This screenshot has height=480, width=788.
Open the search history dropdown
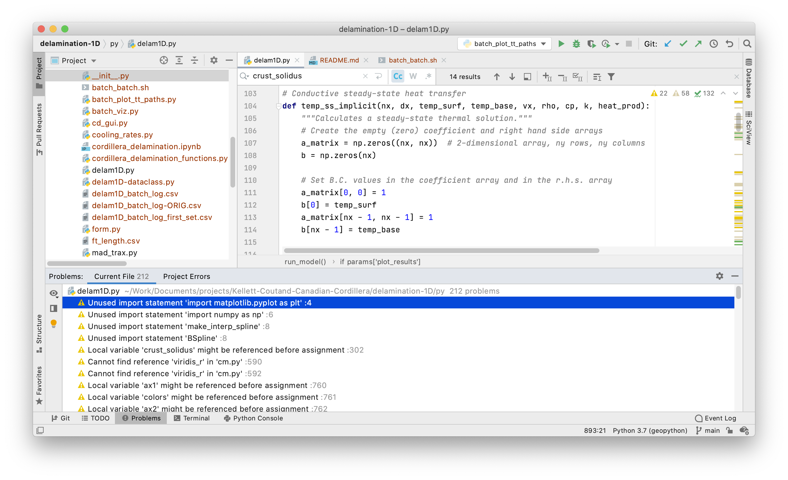tap(244, 76)
